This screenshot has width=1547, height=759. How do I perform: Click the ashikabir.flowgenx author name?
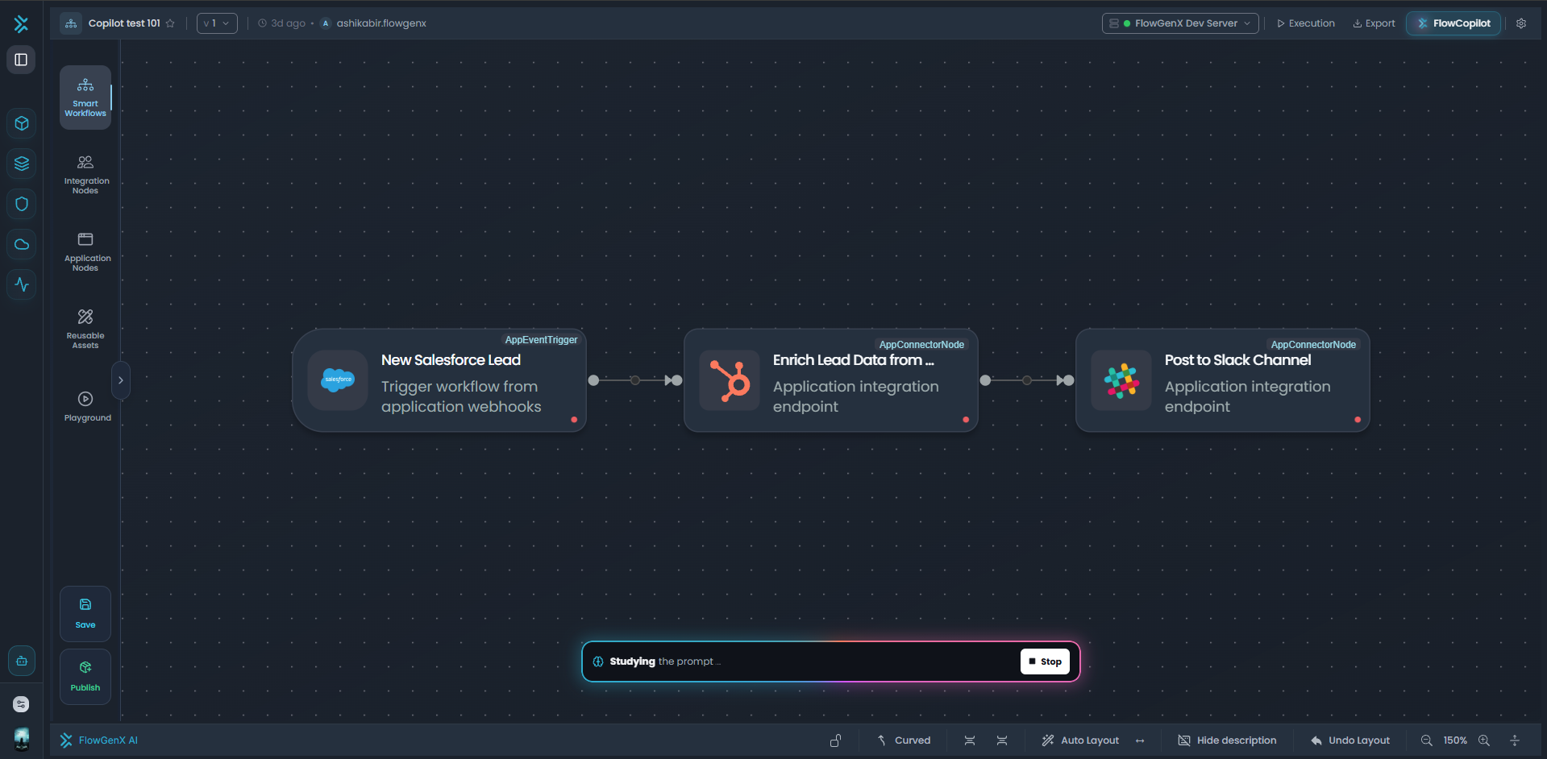[x=381, y=23]
